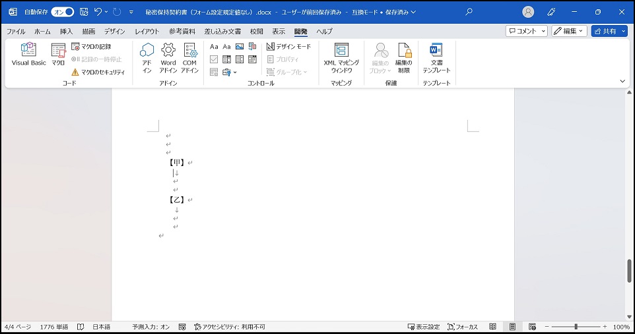Open the Macros dialog
The width and height of the screenshot is (635, 334).
point(58,54)
